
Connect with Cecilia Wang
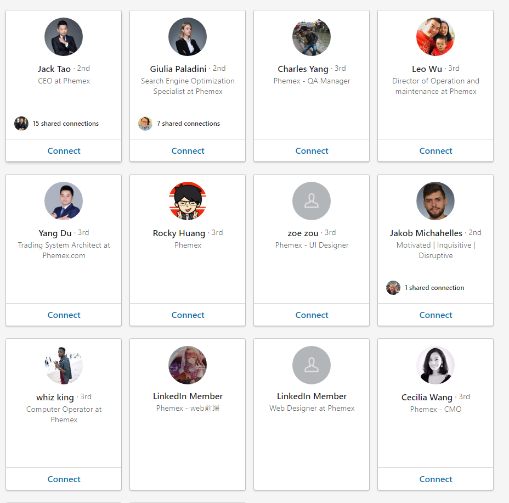(436, 479)
